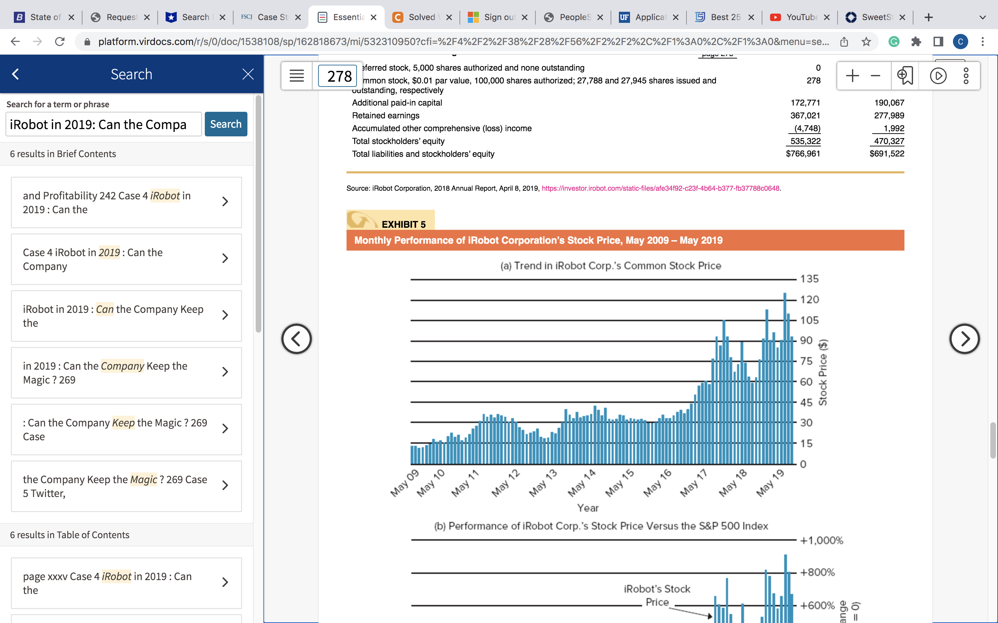Switch to the Application UF tab

(649, 17)
